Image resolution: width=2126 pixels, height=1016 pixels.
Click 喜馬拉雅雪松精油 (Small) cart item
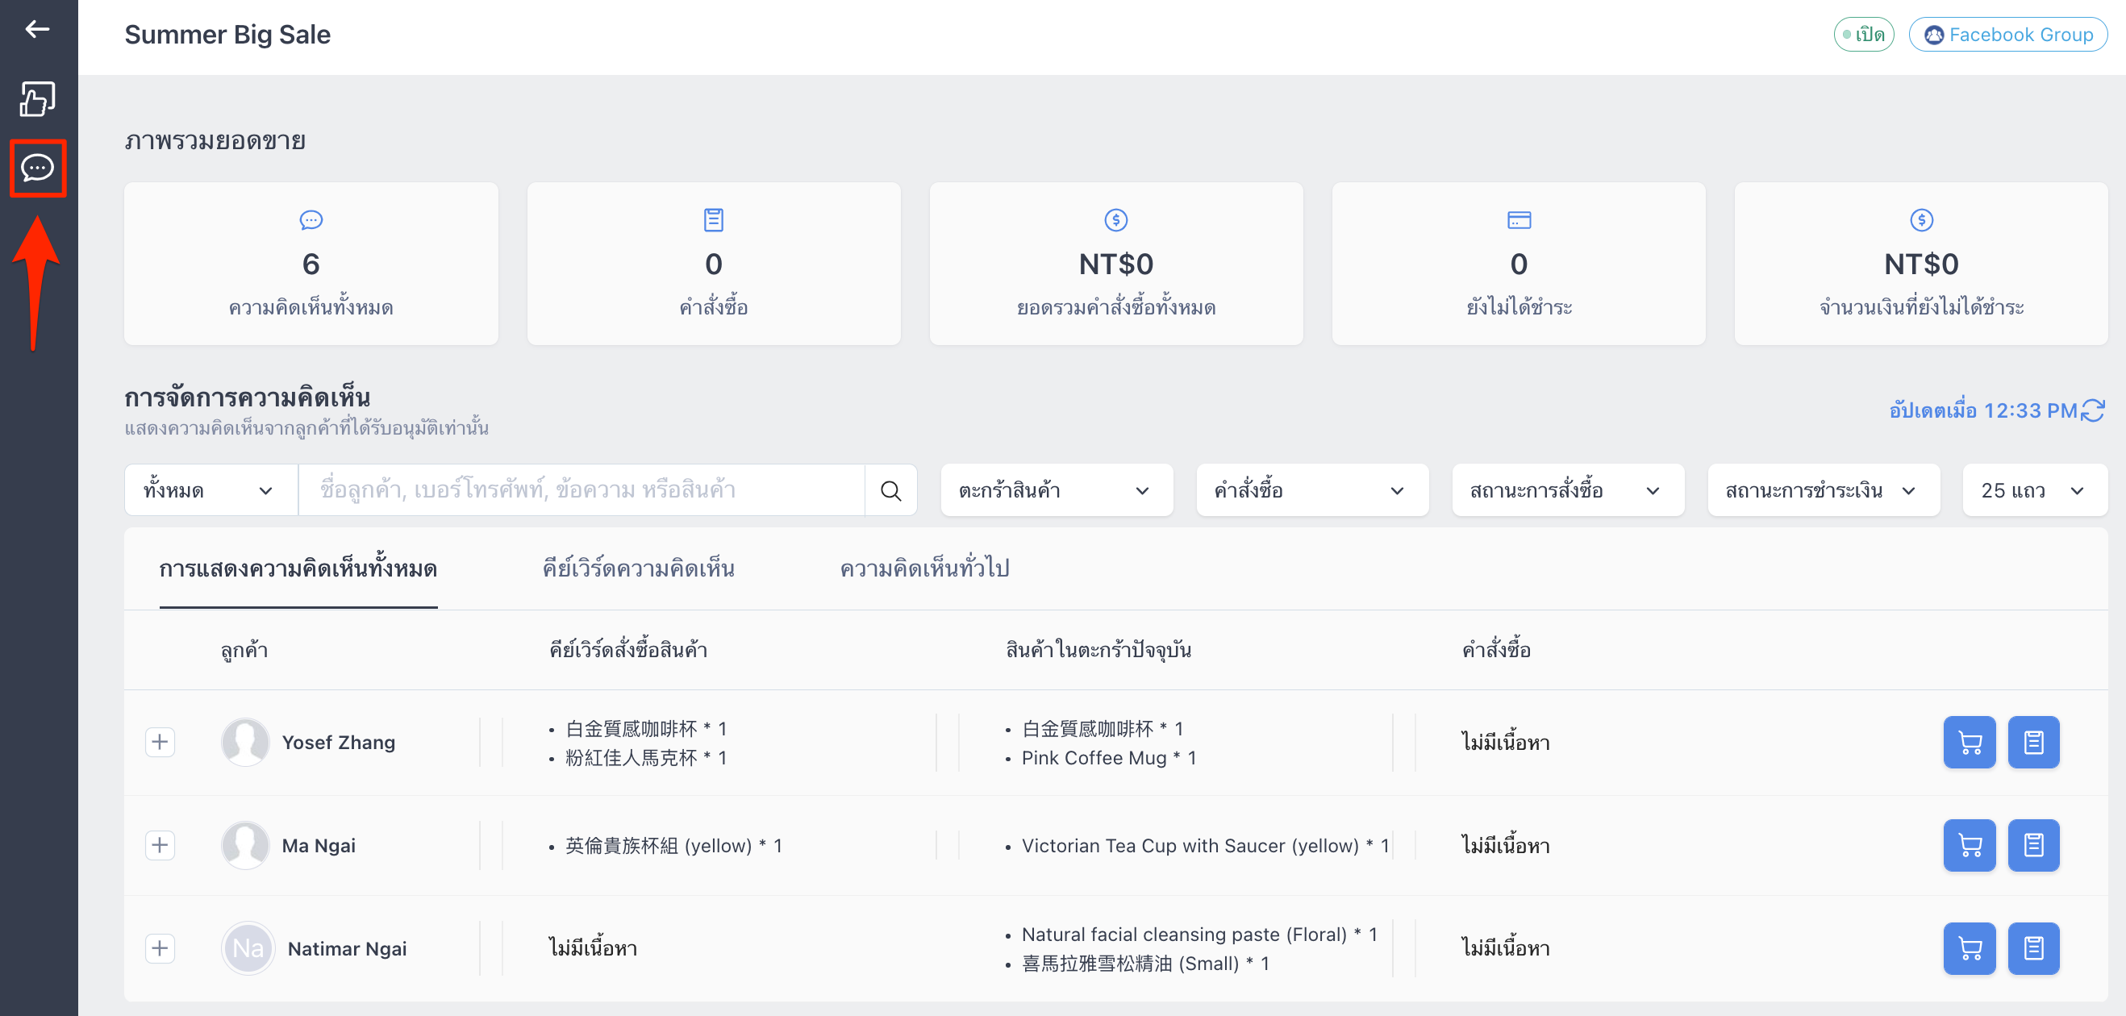pos(1145,963)
